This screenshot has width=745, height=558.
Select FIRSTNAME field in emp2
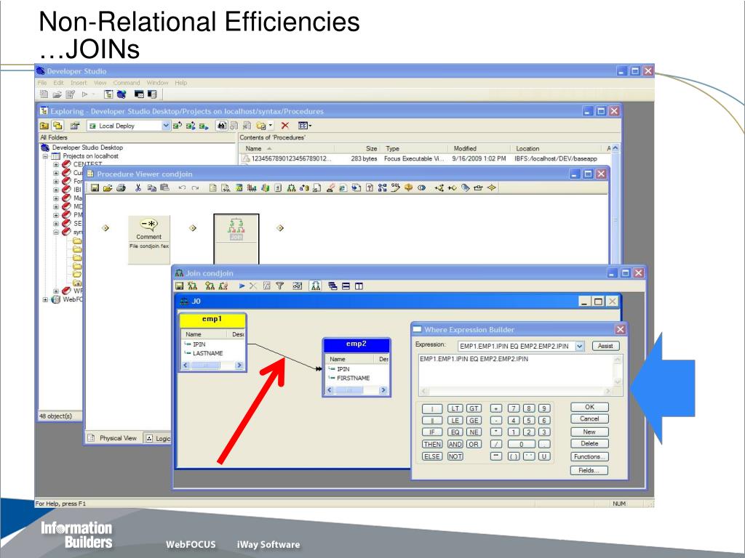[x=353, y=378]
